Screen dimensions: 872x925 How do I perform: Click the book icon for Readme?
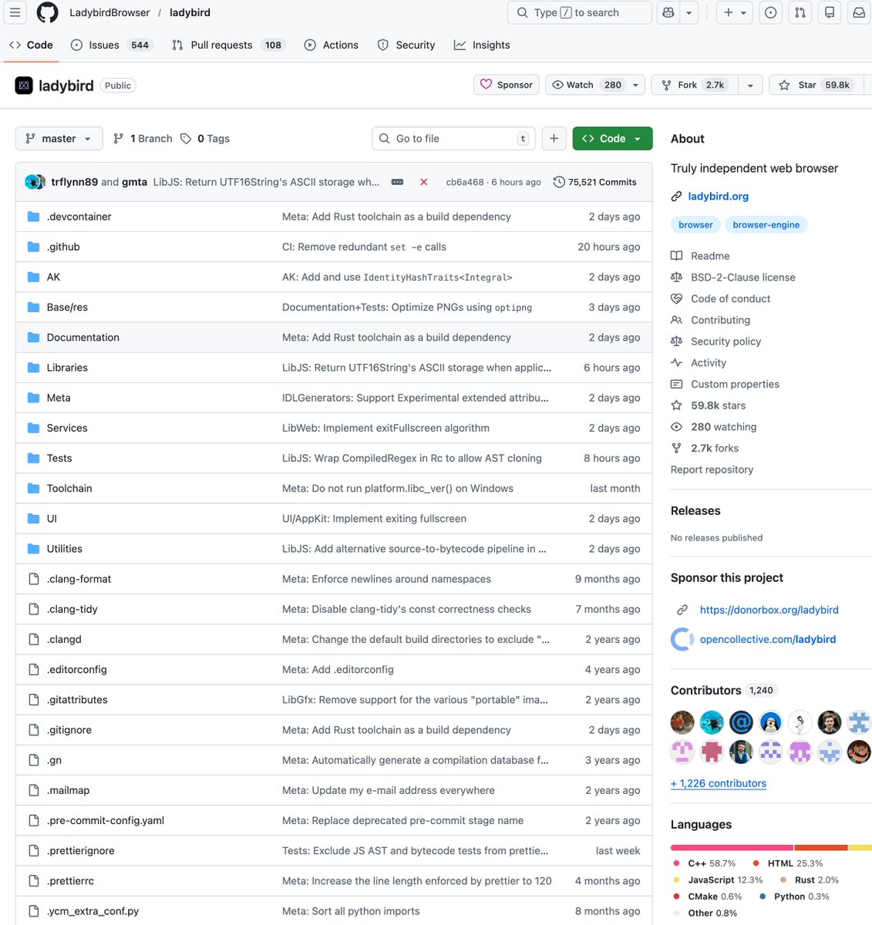676,256
